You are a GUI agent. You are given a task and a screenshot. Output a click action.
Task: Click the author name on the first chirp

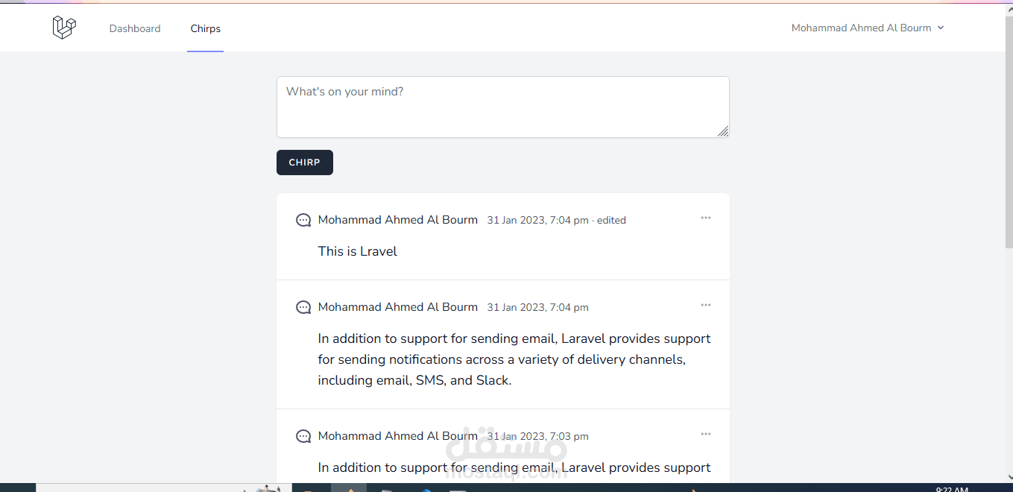coord(398,219)
